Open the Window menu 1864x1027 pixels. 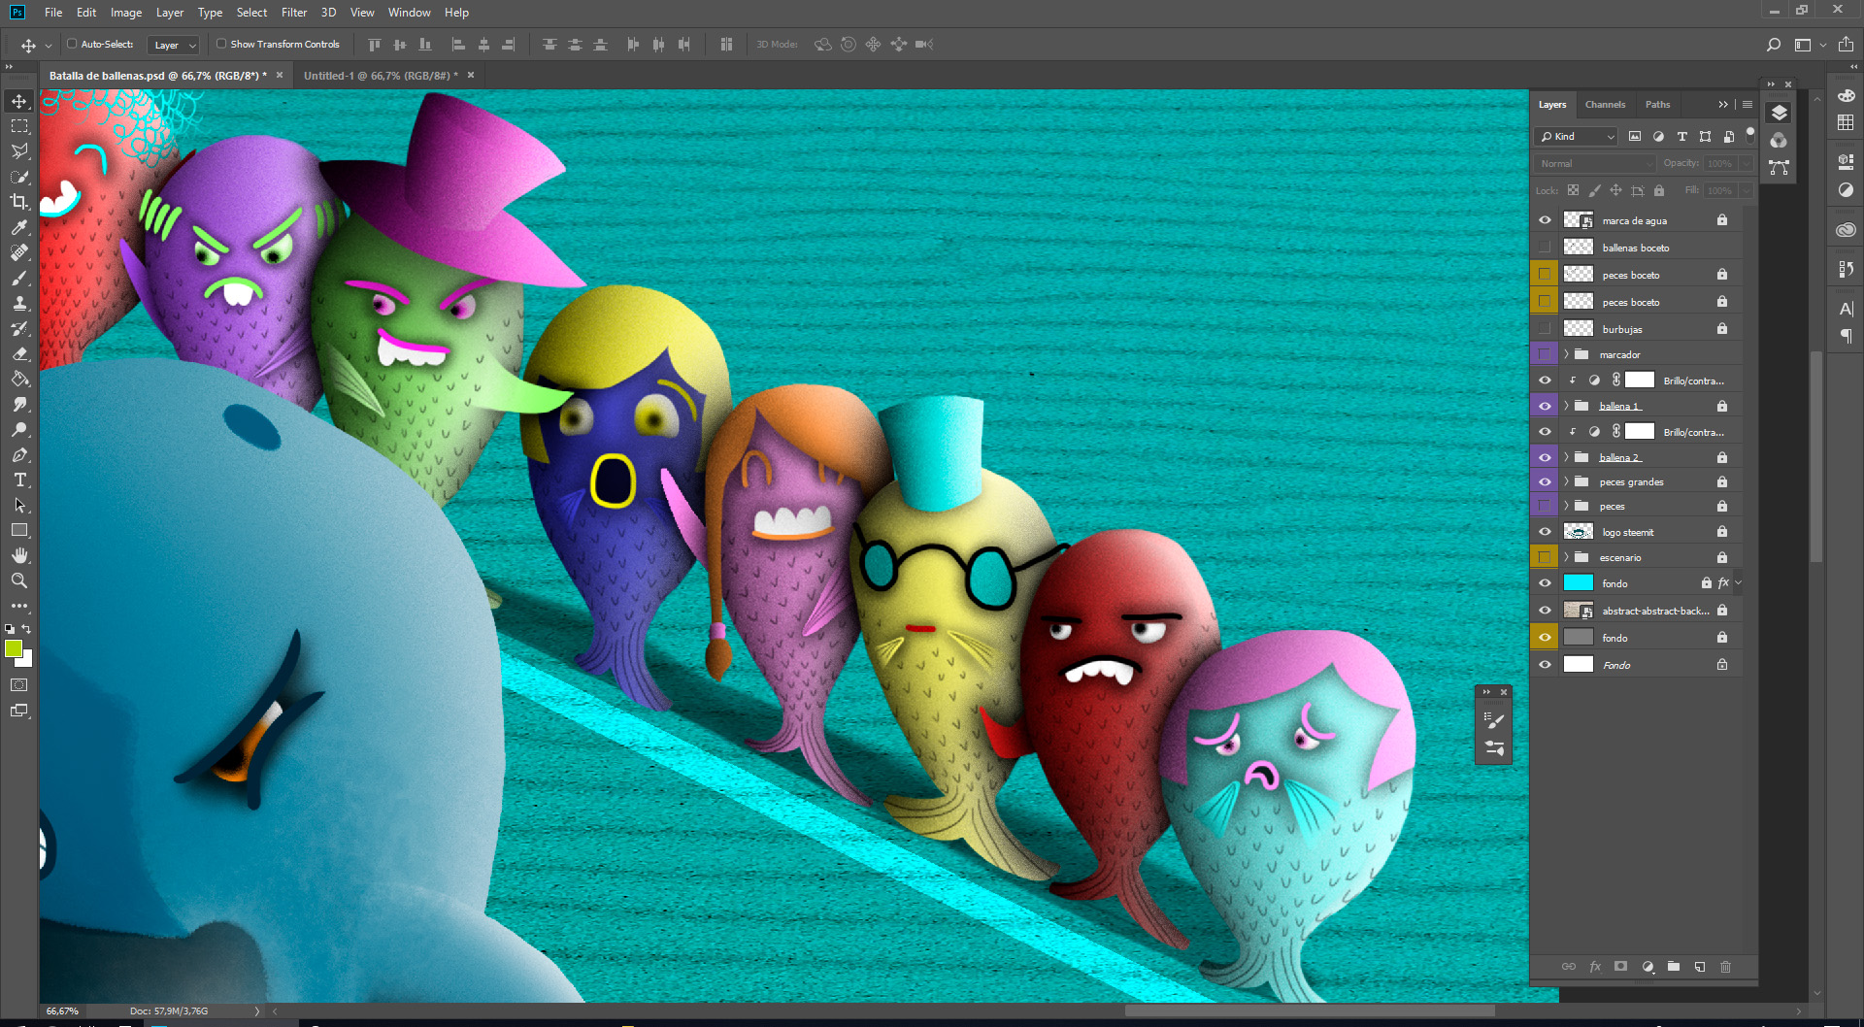pos(410,13)
